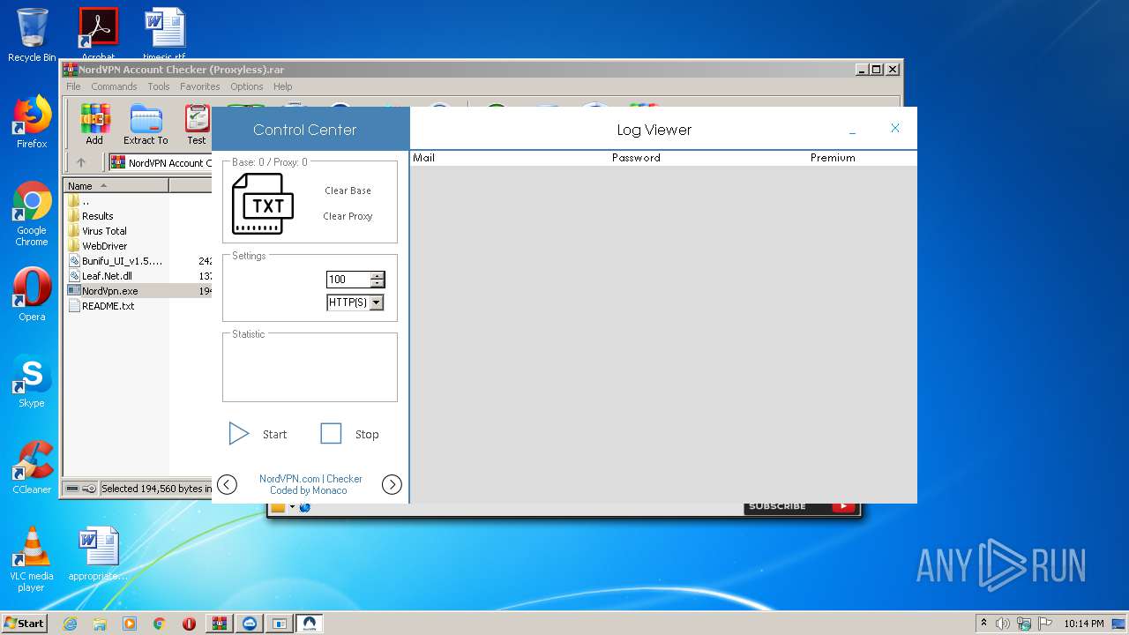Click WinRAR Test toolbar icon
The image size is (1129, 635).
tap(197, 125)
